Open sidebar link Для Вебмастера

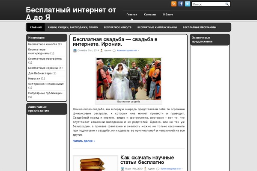coord(40,73)
